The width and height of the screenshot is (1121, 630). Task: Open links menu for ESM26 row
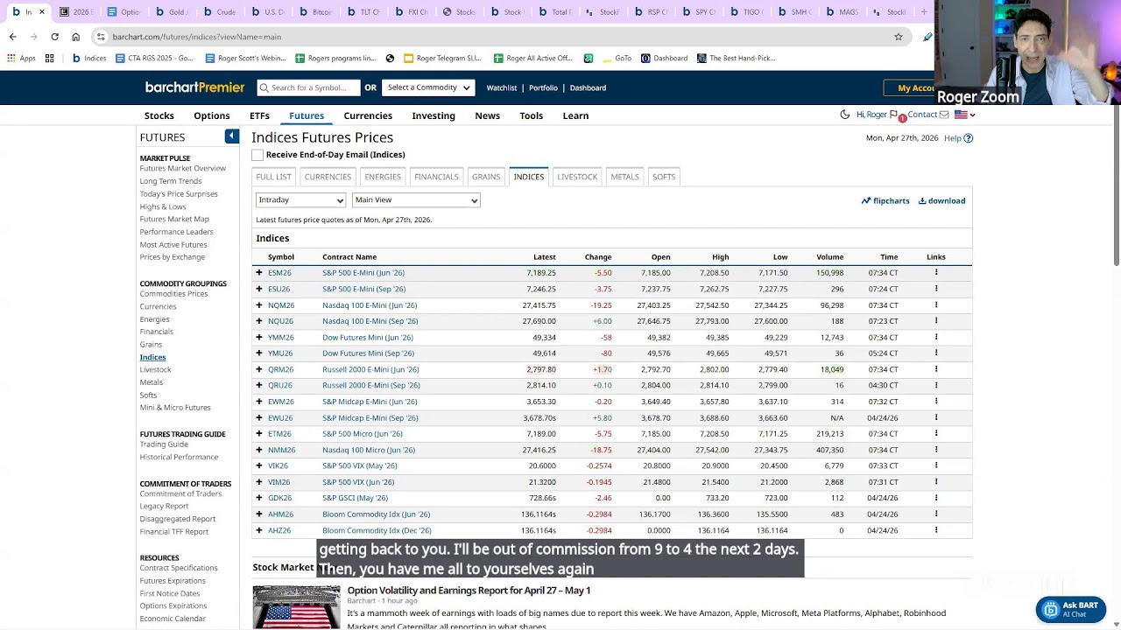[935, 273]
